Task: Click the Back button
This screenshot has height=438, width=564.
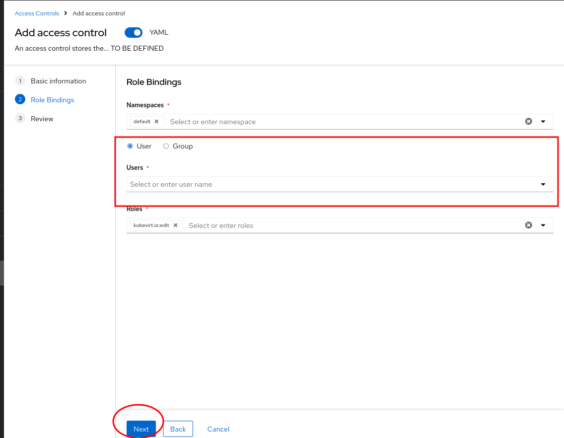Action: pos(178,429)
